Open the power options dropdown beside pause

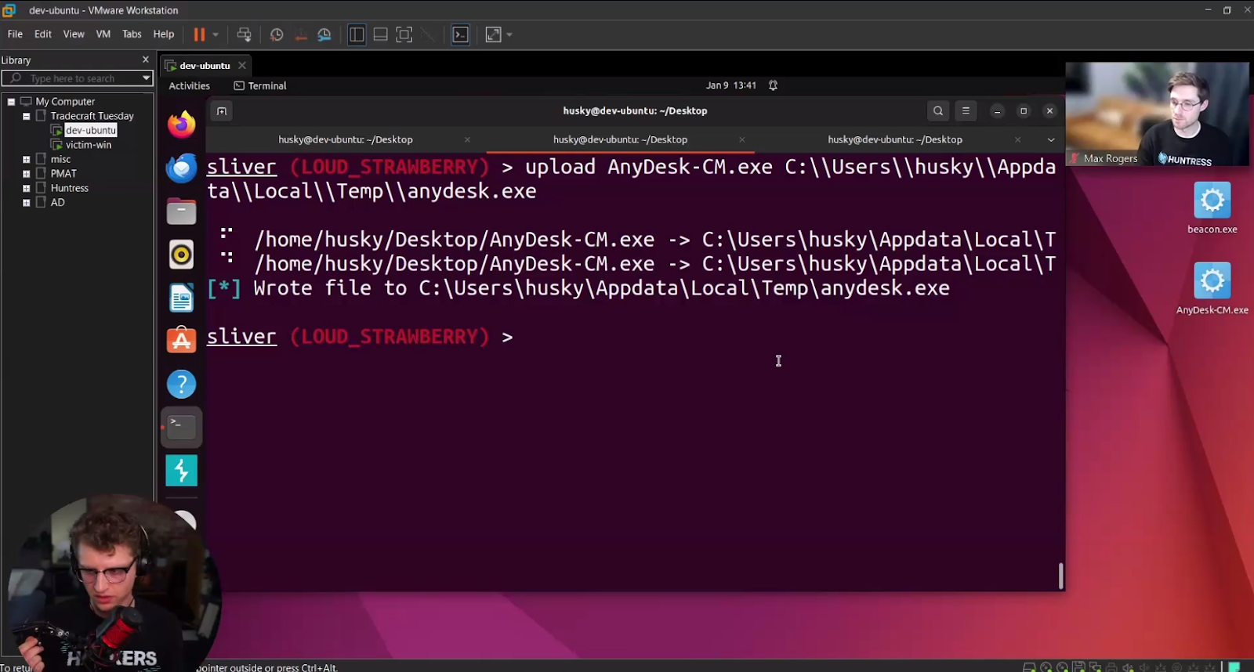[x=216, y=34]
